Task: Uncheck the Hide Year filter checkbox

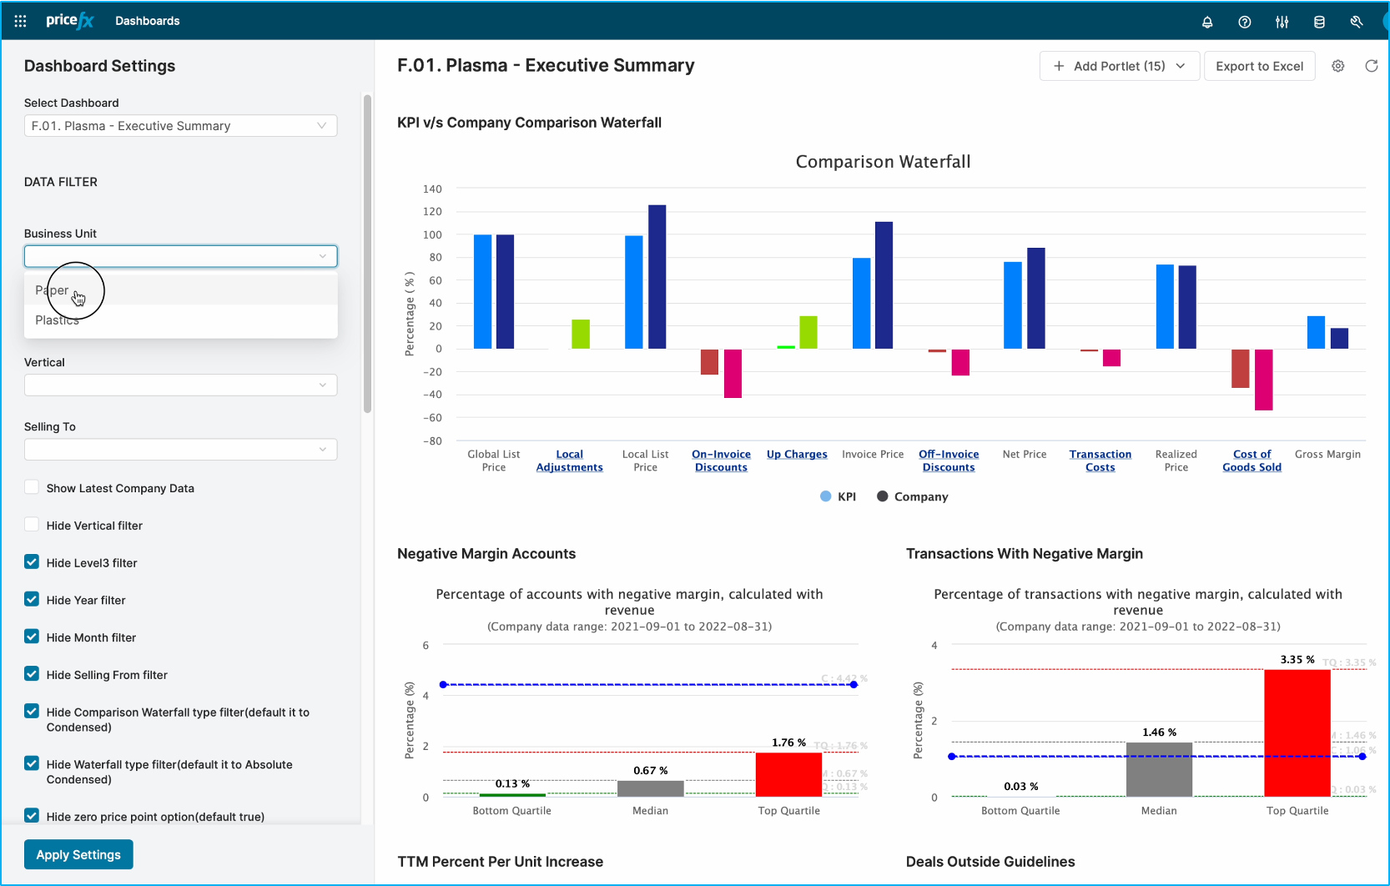Action: pyautogui.click(x=32, y=599)
